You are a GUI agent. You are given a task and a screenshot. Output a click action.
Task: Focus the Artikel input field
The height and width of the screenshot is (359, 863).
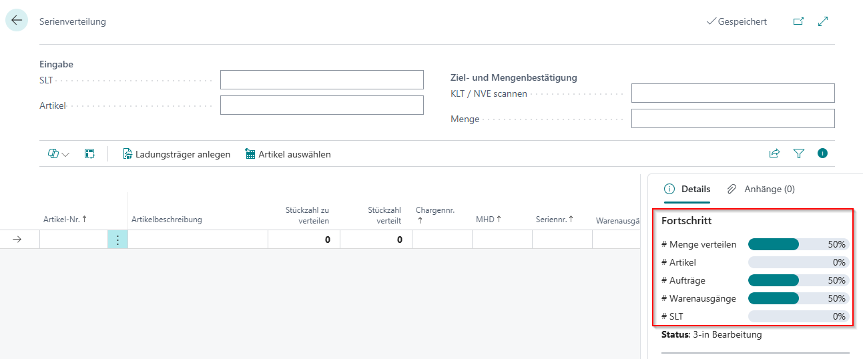coord(322,105)
